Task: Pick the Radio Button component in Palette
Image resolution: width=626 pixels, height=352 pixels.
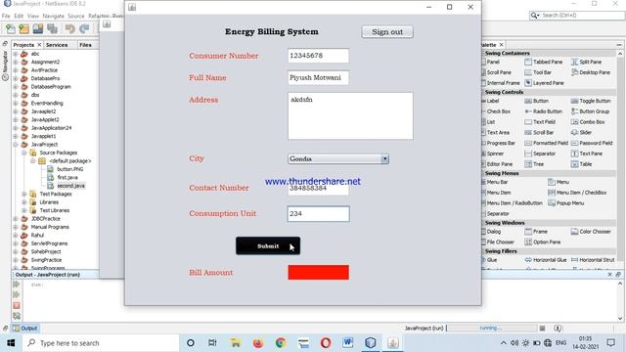Action: pos(544,111)
